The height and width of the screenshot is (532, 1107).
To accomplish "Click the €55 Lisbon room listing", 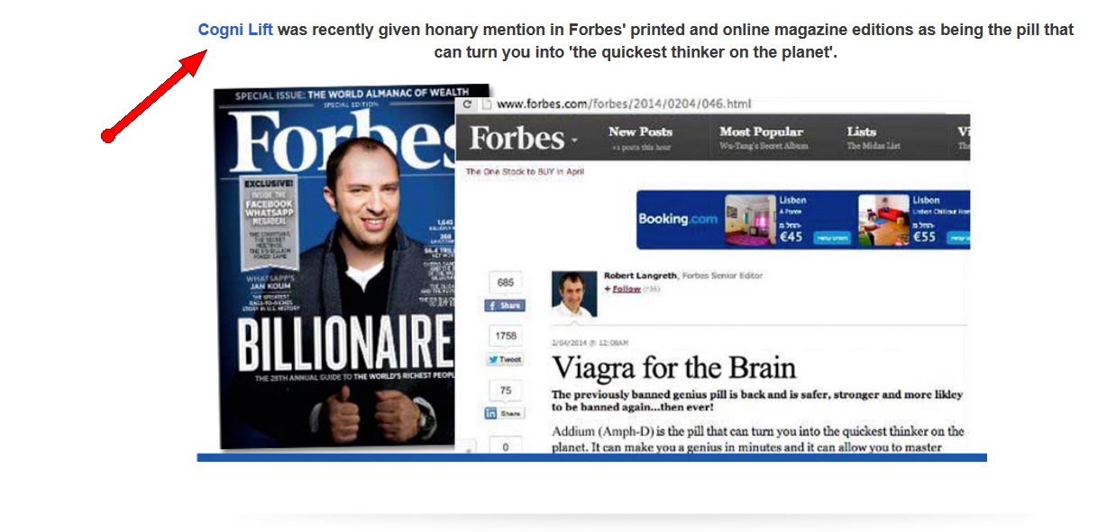I will coord(913,220).
